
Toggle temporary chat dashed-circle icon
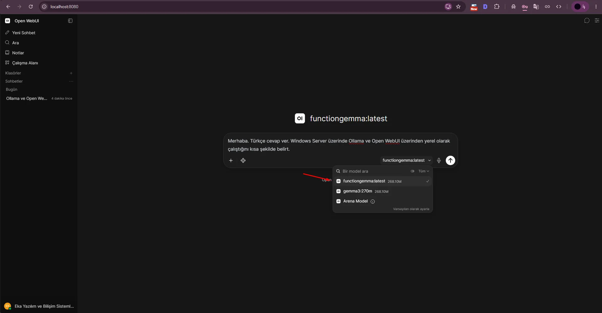[587, 21]
